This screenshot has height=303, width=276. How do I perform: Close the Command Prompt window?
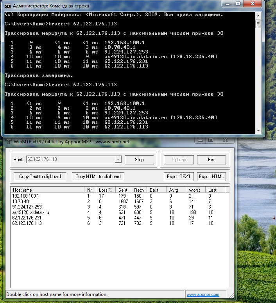point(253,4)
